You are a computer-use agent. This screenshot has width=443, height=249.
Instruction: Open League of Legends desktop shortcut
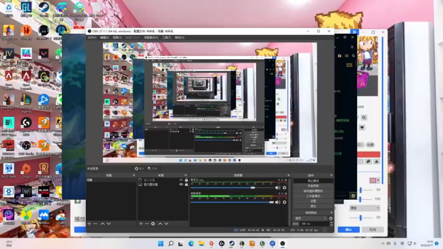tap(26, 103)
